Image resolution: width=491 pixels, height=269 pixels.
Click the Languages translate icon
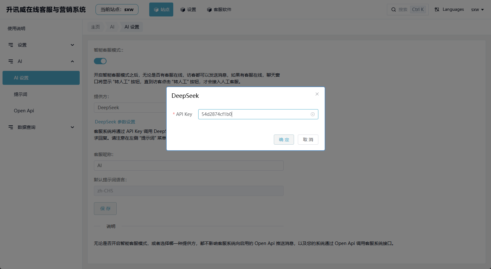(x=437, y=9)
